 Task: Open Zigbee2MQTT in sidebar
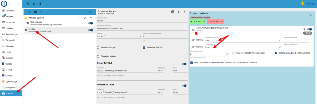(11, 81)
